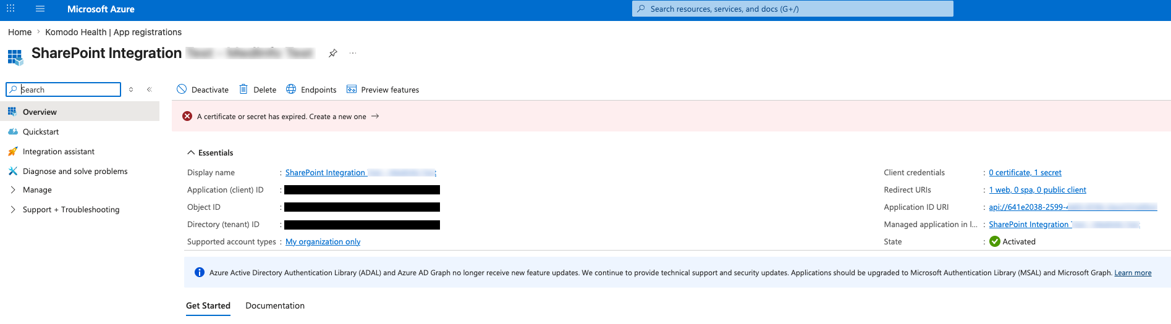Select the Get Started tab

208,306
